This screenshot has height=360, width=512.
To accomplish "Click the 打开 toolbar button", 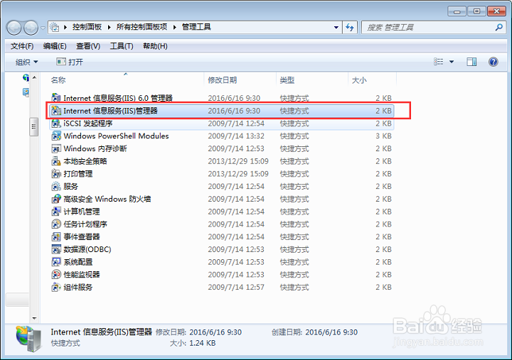I will [x=70, y=62].
